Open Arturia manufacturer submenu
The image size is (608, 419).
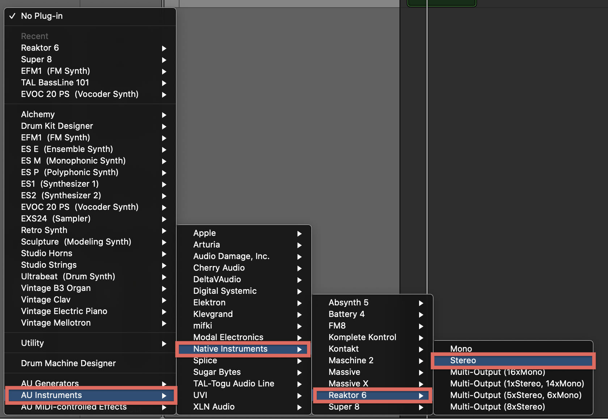pyautogui.click(x=207, y=245)
